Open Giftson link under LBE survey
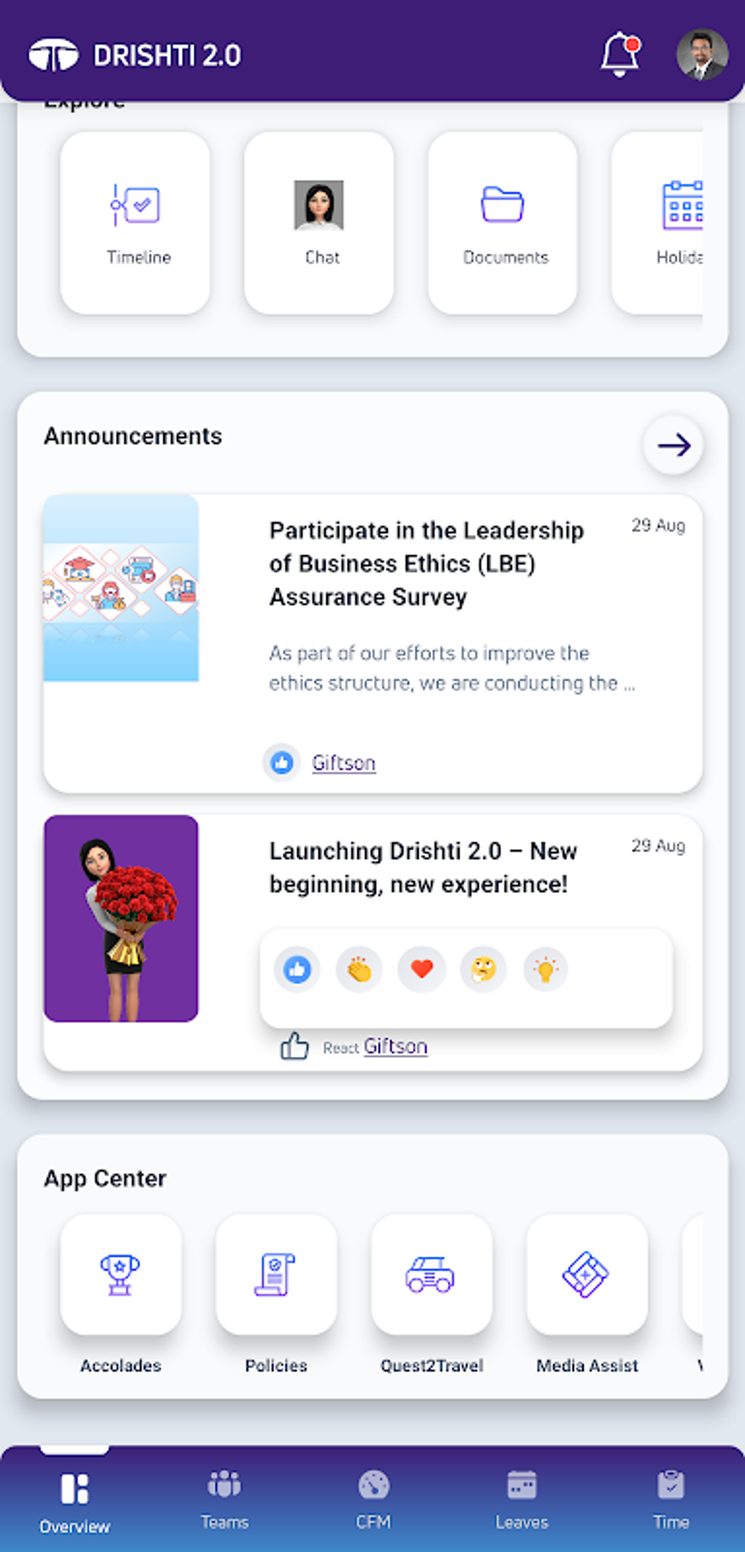 point(343,762)
